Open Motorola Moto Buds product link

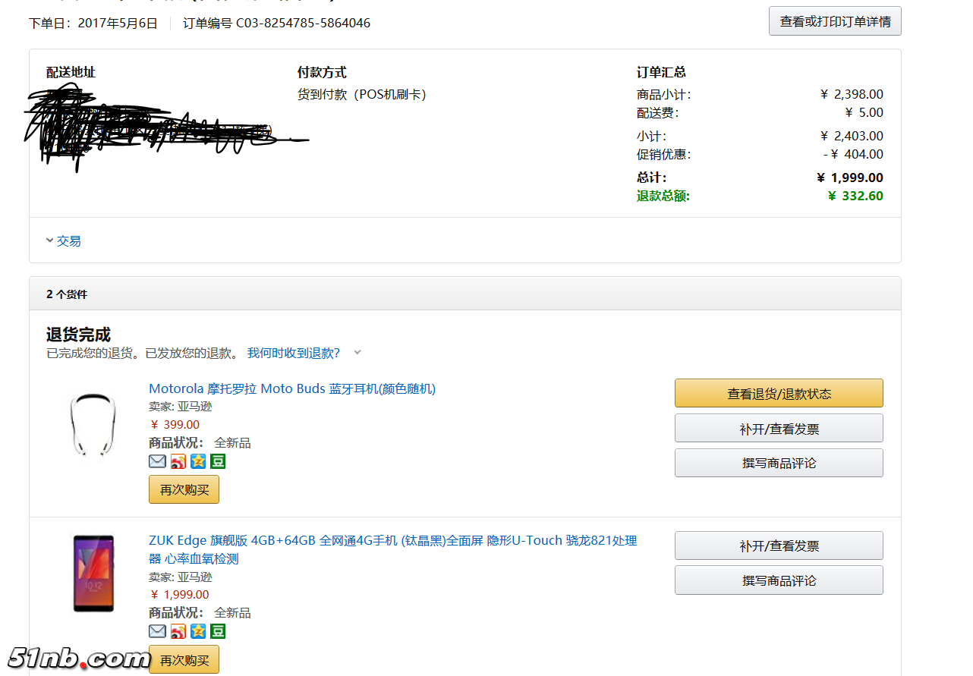point(292,388)
